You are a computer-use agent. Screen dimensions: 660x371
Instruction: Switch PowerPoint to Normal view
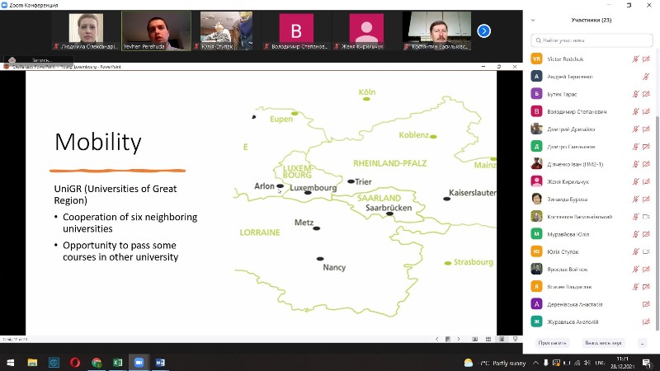(475, 339)
